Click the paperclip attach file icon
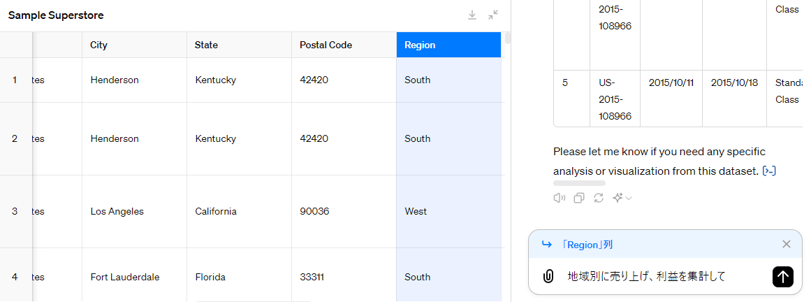This screenshot has width=811, height=302. (x=548, y=277)
